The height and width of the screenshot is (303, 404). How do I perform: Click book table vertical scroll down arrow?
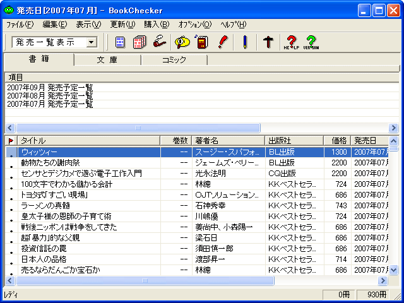pos(393,270)
